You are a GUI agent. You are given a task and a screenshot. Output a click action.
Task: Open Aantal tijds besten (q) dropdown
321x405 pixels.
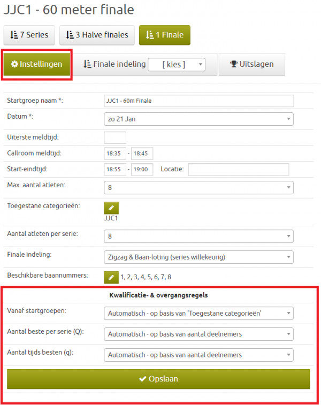[x=198, y=354]
